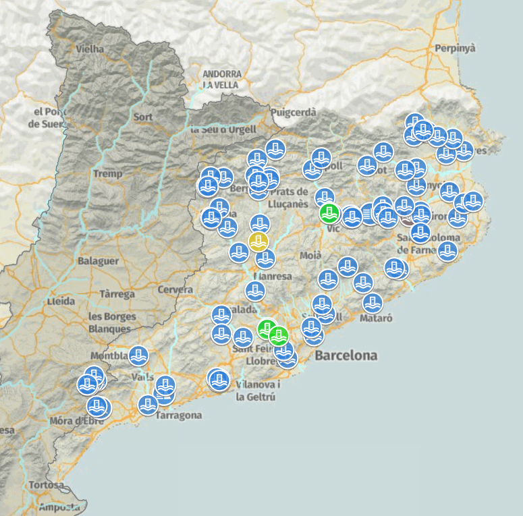Click the Barcelona city label
523x516 pixels.
click(346, 355)
